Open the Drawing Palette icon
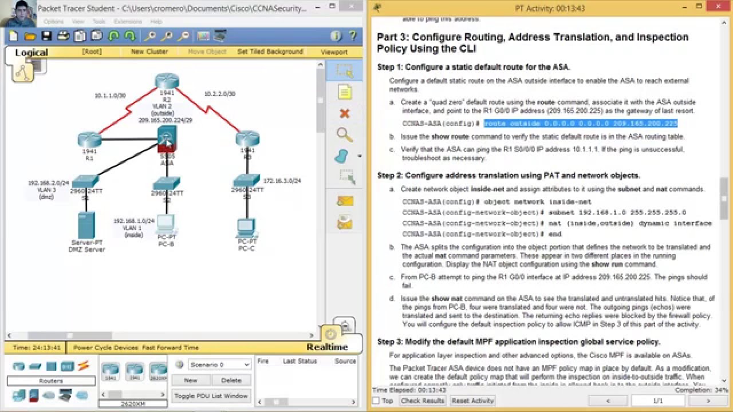The height and width of the screenshot is (412, 733). 203,36
